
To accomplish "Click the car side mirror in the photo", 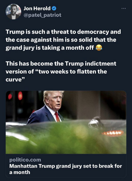I will 96,123.
